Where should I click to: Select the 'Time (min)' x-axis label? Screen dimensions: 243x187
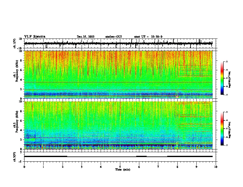coord(123,170)
